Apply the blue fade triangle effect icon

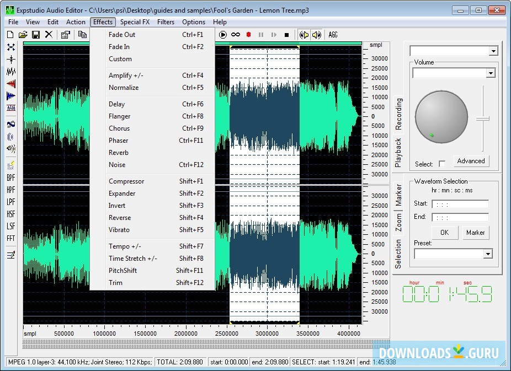[x=11, y=96]
